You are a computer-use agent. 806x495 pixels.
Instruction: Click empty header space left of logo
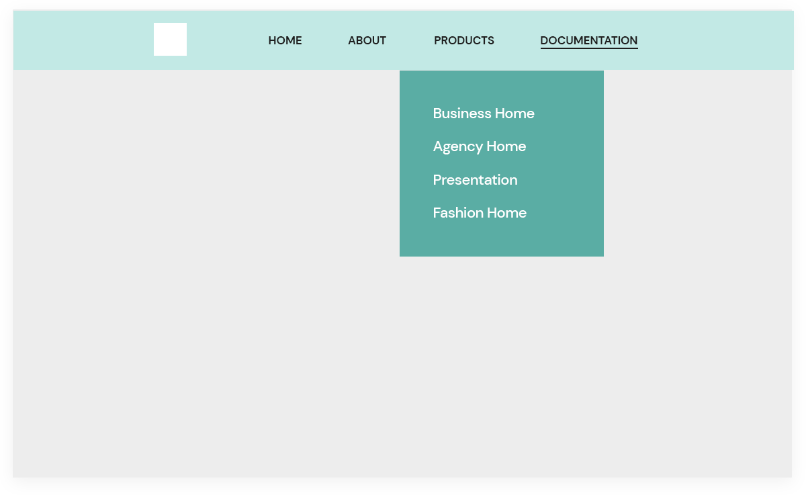pyautogui.click(x=81, y=40)
